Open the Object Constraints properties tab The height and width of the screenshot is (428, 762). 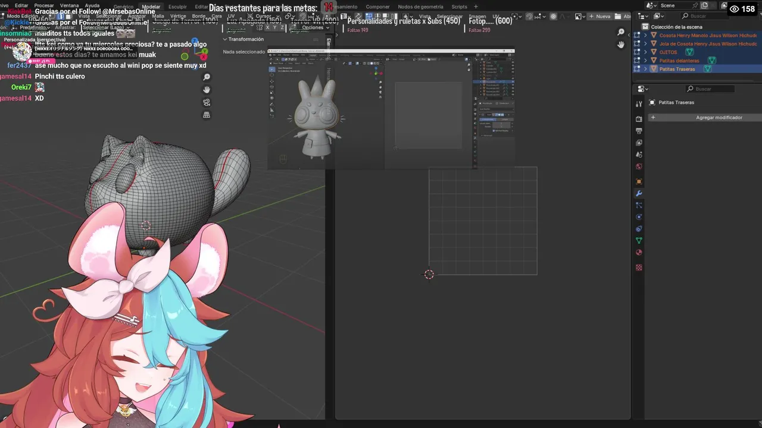click(x=639, y=229)
